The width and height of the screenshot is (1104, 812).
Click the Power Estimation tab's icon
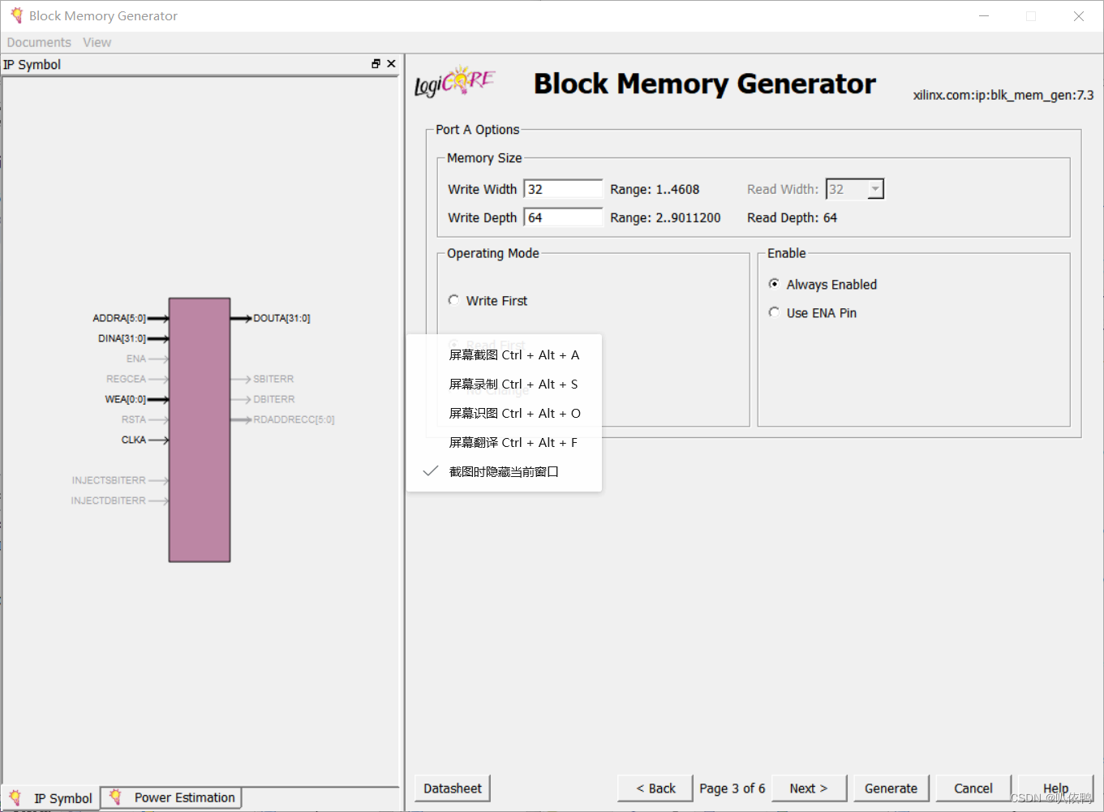tap(115, 797)
